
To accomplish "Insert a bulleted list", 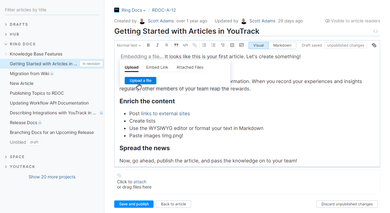I will tap(204, 45).
